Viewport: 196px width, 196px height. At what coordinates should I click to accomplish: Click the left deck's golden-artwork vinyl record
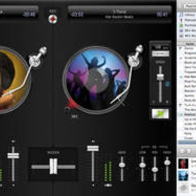13,80
